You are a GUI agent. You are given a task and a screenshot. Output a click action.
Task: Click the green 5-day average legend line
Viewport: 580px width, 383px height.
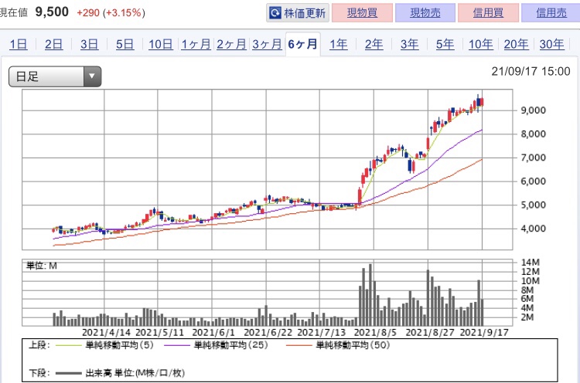pos(68,346)
